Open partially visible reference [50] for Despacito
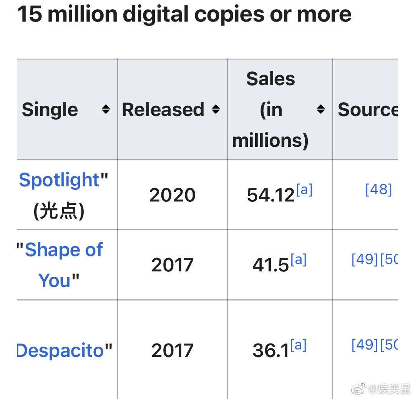This screenshot has height=399, width=415. coord(389,345)
